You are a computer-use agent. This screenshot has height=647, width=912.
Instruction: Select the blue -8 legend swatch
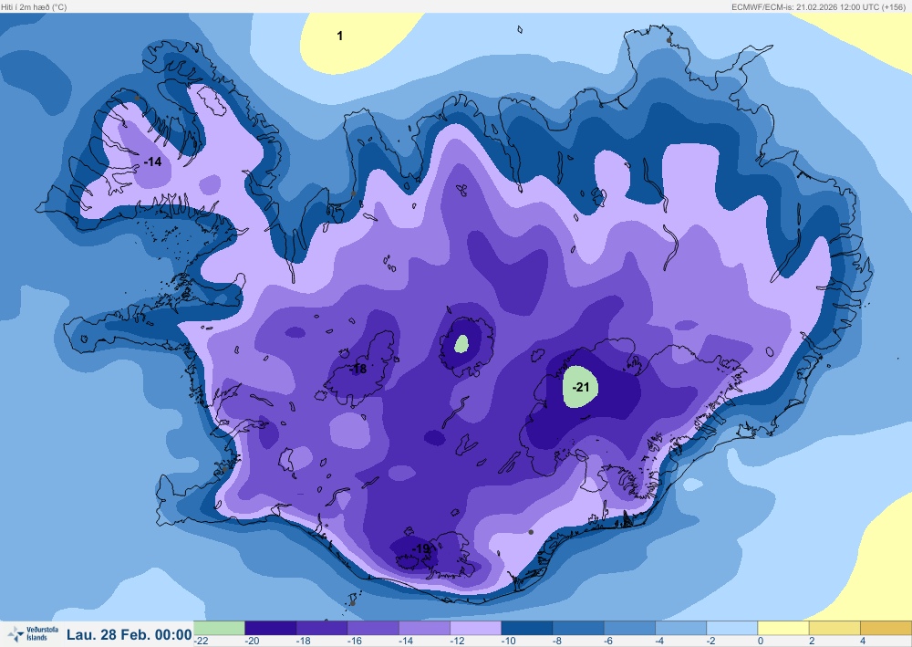(578, 628)
